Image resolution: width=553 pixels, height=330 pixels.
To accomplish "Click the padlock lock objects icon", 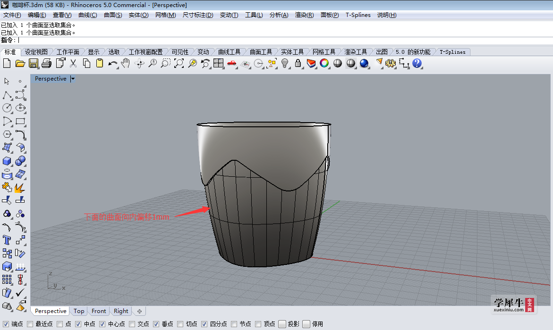I will point(298,63).
